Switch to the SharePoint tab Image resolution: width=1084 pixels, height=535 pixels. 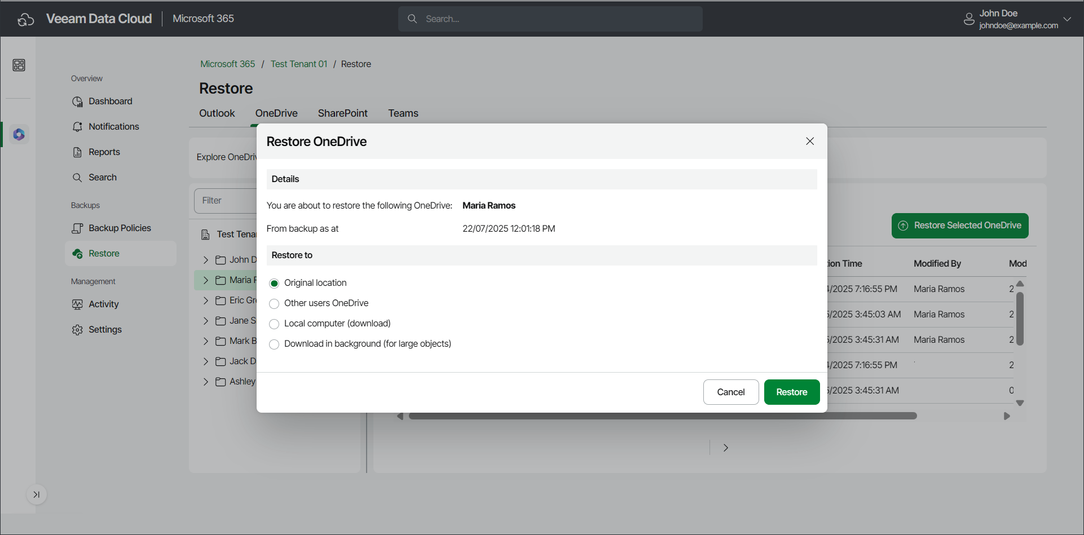pyautogui.click(x=343, y=113)
